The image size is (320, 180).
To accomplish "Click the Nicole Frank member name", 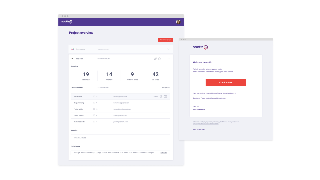I will click(x=78, y=97).
